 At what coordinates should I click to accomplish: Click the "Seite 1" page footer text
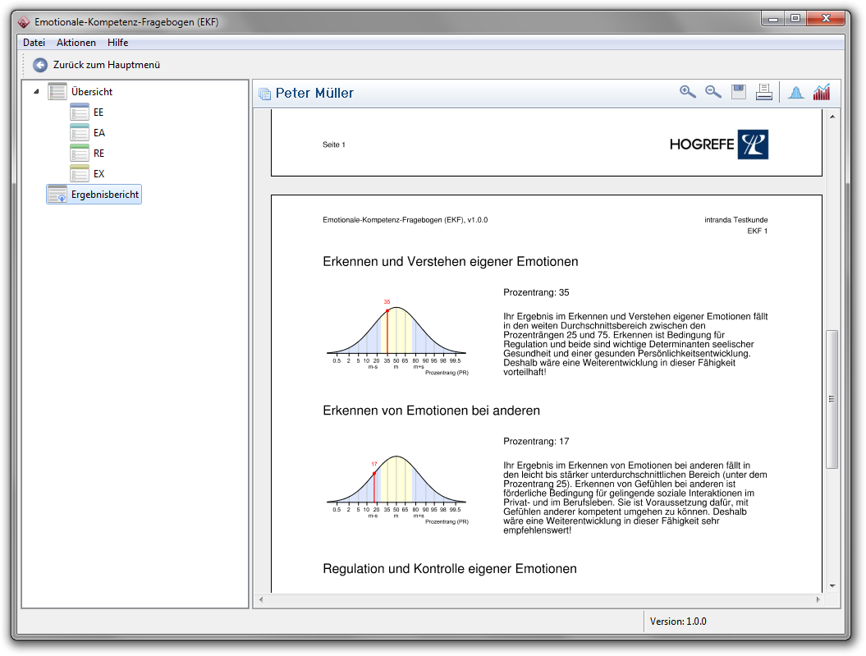[x=333, y=145]
